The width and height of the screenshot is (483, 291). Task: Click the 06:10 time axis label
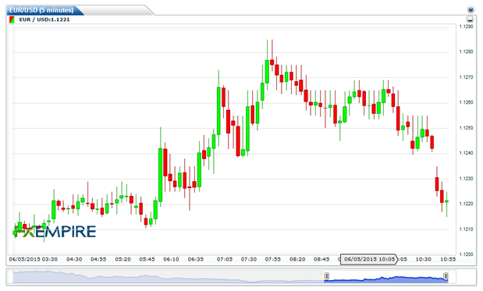point(171,259)
